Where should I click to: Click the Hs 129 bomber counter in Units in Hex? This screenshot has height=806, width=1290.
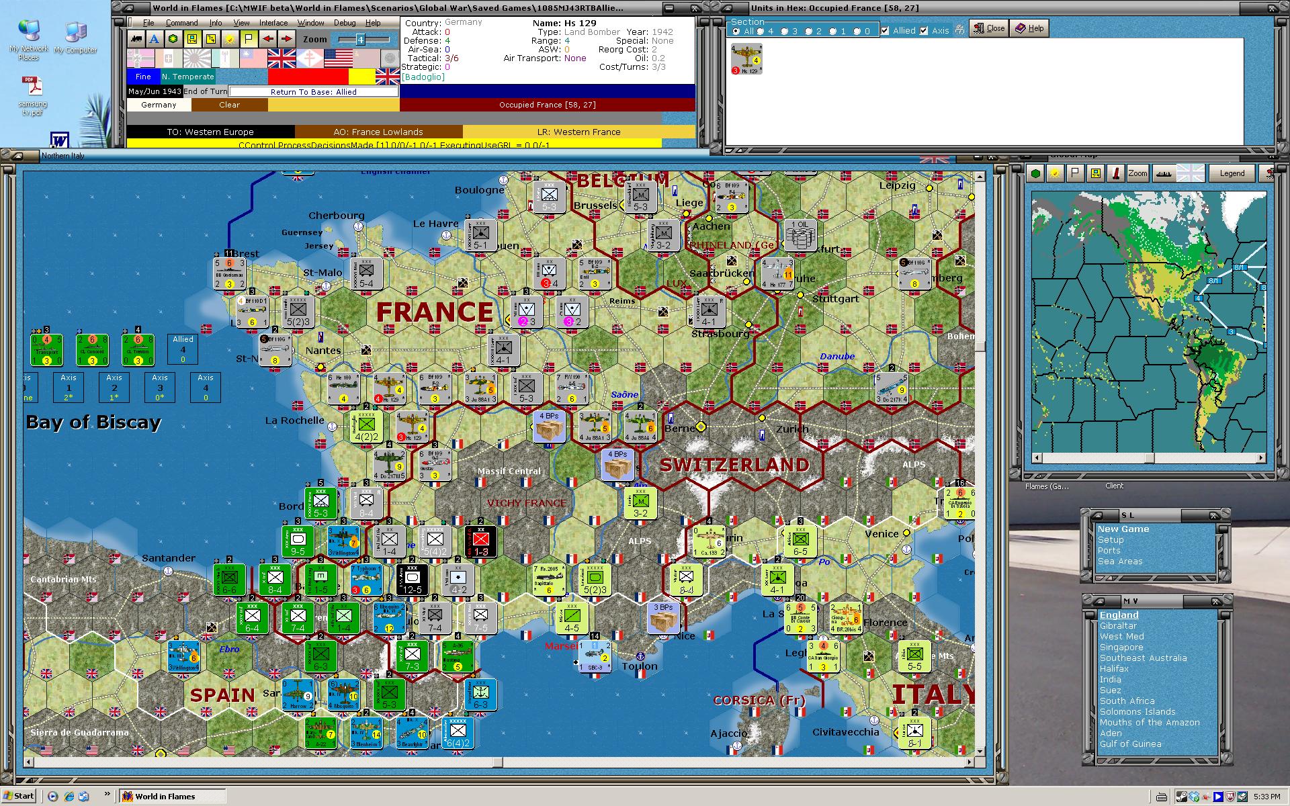(x=746, y=59)
